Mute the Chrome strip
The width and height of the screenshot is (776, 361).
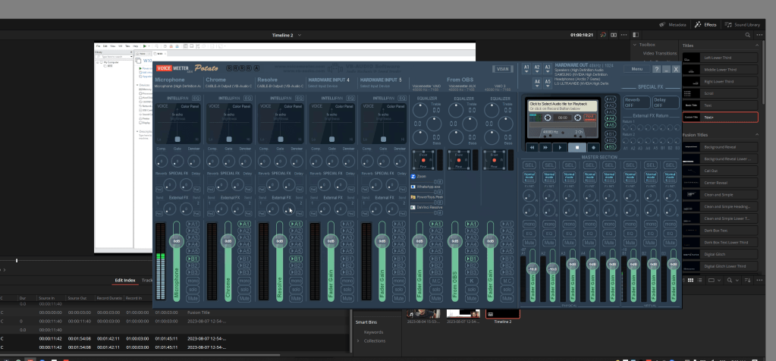pyautogui.click(x=245, y=299)
